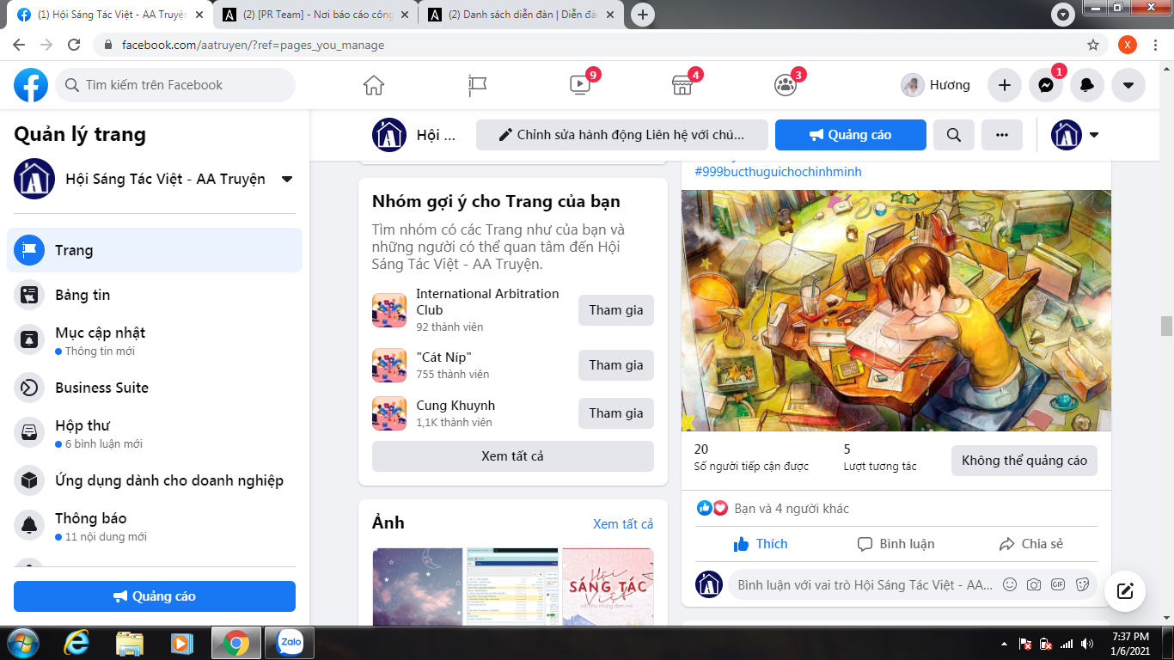Click Xem tất cả suggested groups button
The width and height of the screenshot is (1174, 660).
513,456
